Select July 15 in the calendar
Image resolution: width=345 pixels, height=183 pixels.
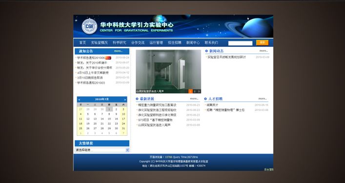click(109, 119)
